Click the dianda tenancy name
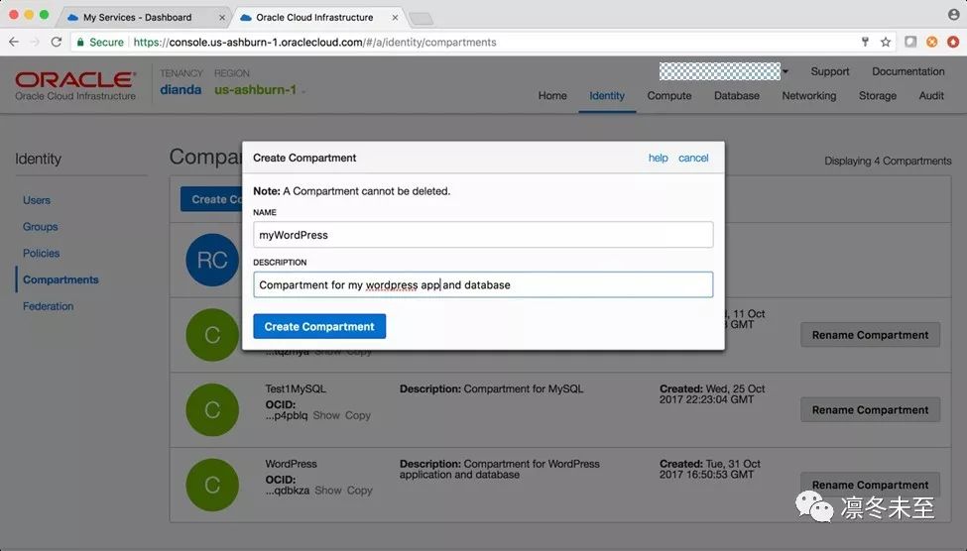Viewport: 967px width, 551px height. click(181, 90)
